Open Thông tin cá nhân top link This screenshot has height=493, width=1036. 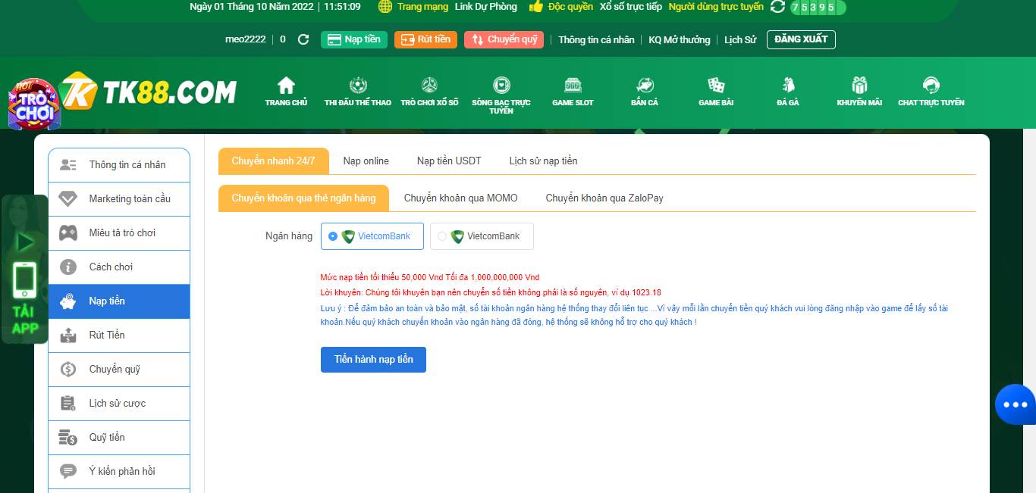[x=596, y=39]
